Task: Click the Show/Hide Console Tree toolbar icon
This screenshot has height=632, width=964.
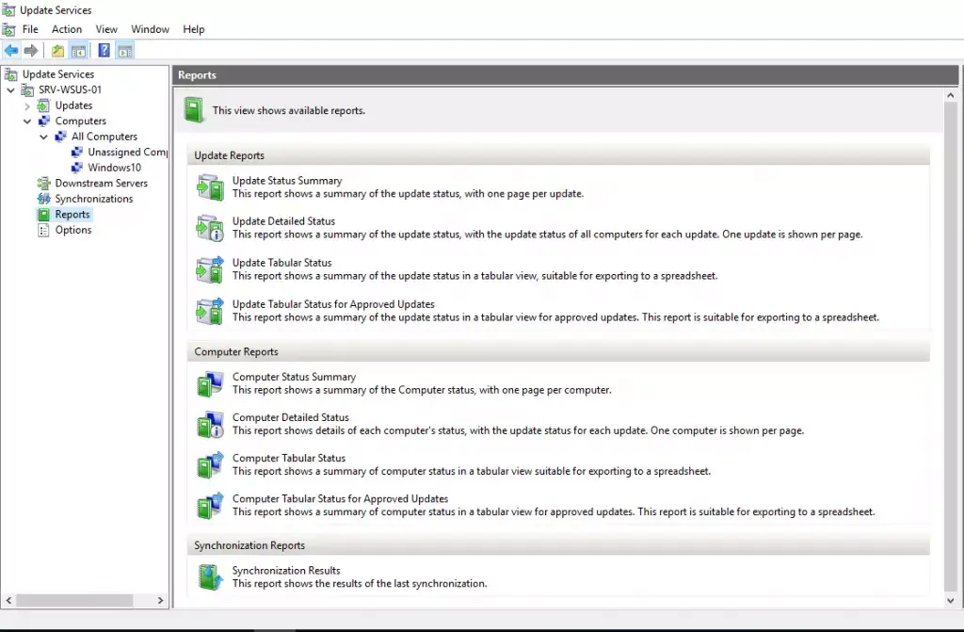Action: 79,51
